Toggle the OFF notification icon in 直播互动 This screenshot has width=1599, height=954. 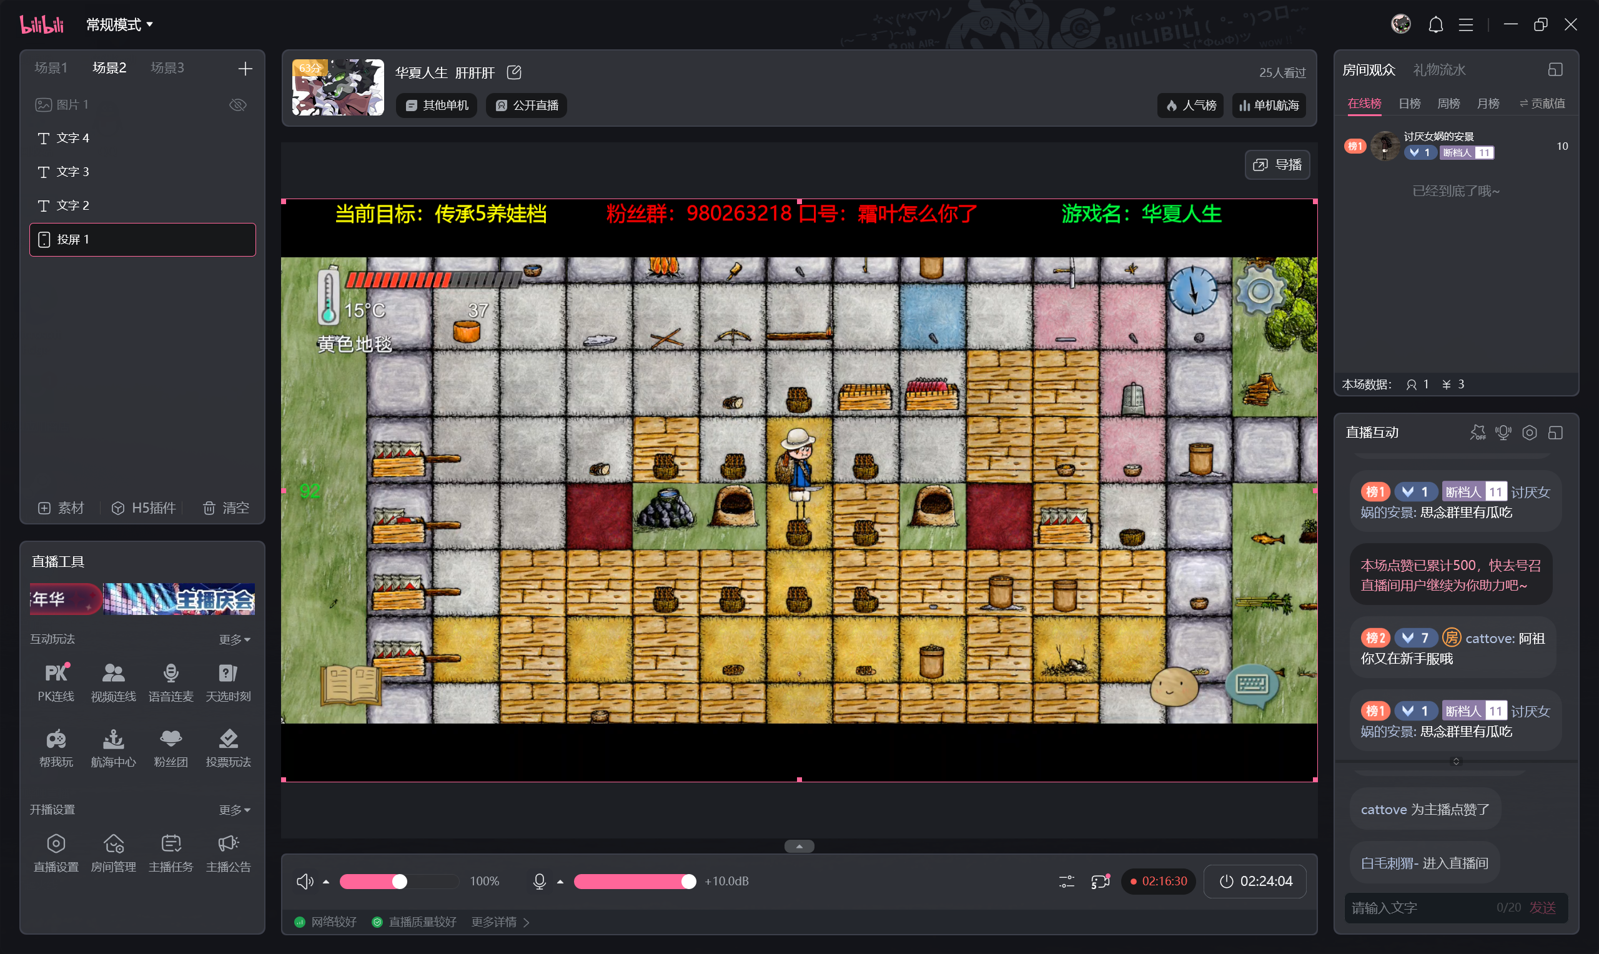click(1477, 433)
